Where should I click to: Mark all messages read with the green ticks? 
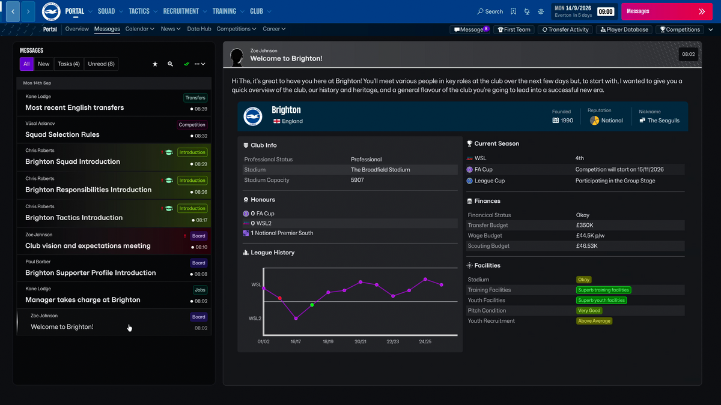pos(187,64)
